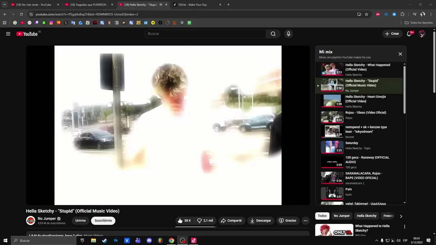The width and height of the screenshot is (436, 245).
Task: Open the Chrome extensions puzzle menu
Action: coord(403,14)
